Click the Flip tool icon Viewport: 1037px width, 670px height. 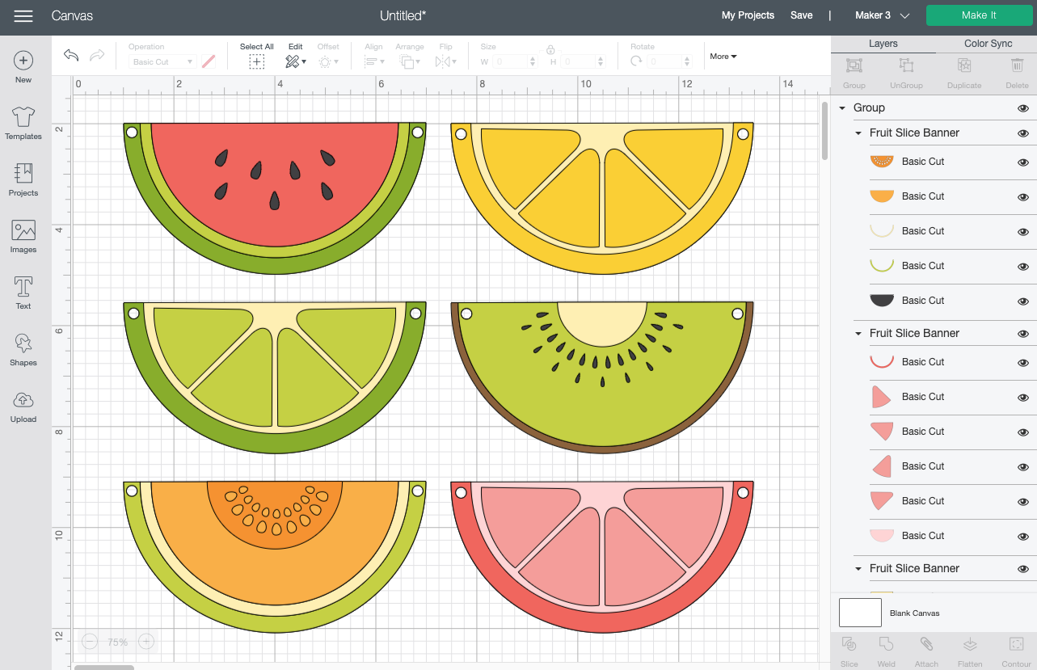pos(445,61)
